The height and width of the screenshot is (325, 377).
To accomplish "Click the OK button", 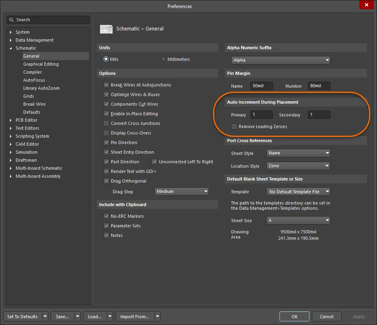I will click(x=294, y=316).
